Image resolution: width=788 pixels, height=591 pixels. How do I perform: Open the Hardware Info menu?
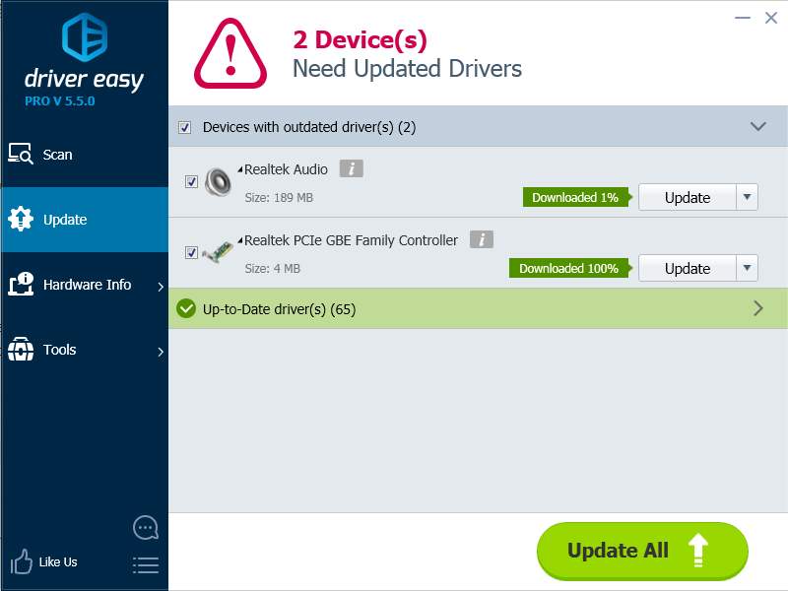click(85, 285)
